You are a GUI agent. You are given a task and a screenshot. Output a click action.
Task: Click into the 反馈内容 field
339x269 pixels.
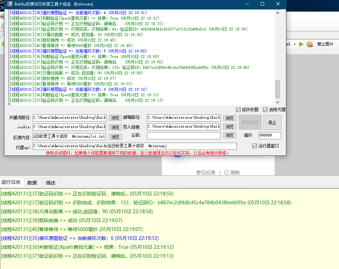click(69, 137)
